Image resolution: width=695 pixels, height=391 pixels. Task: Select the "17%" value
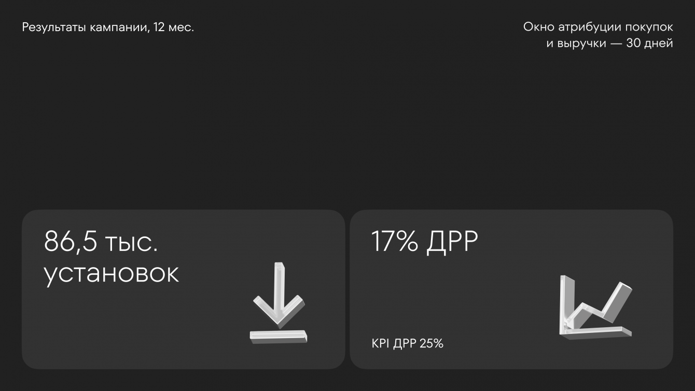pyautogui.click(x=394, y=242)
